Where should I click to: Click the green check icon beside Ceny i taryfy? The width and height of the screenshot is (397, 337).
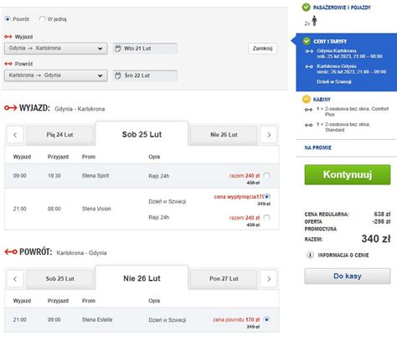click(307, 41)
